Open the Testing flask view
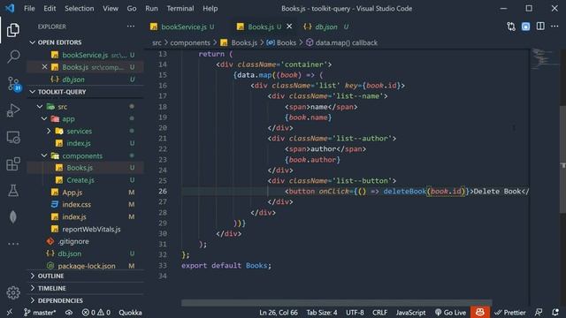Viewport: 566px width, 318px height. [x=13, y=191]
